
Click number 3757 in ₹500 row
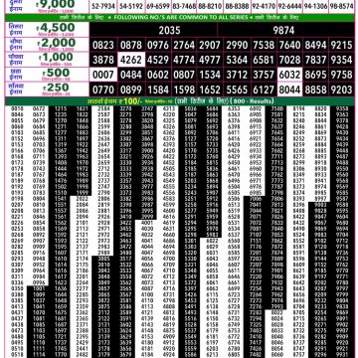[x=264, y=75]
